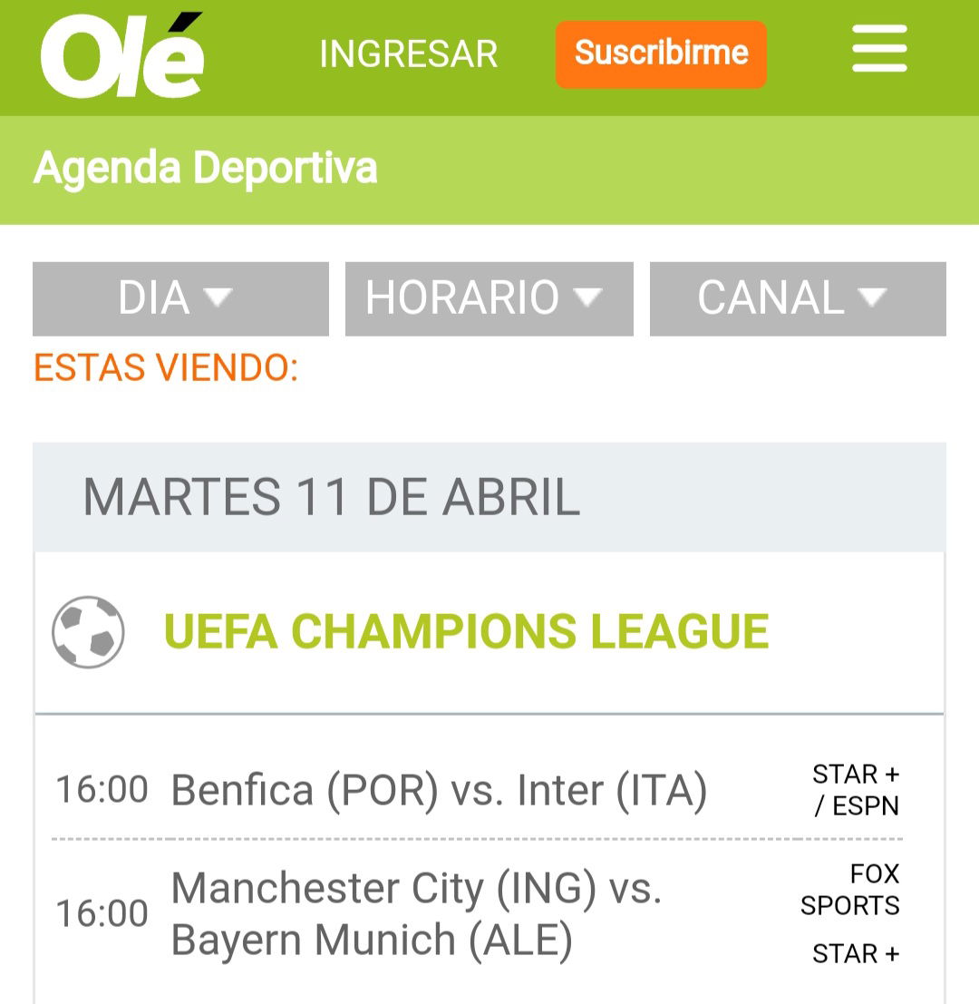Expand the CANAL dropdown filter
The width and height of the screenshot is (979, 1004).
coord(798,298)
